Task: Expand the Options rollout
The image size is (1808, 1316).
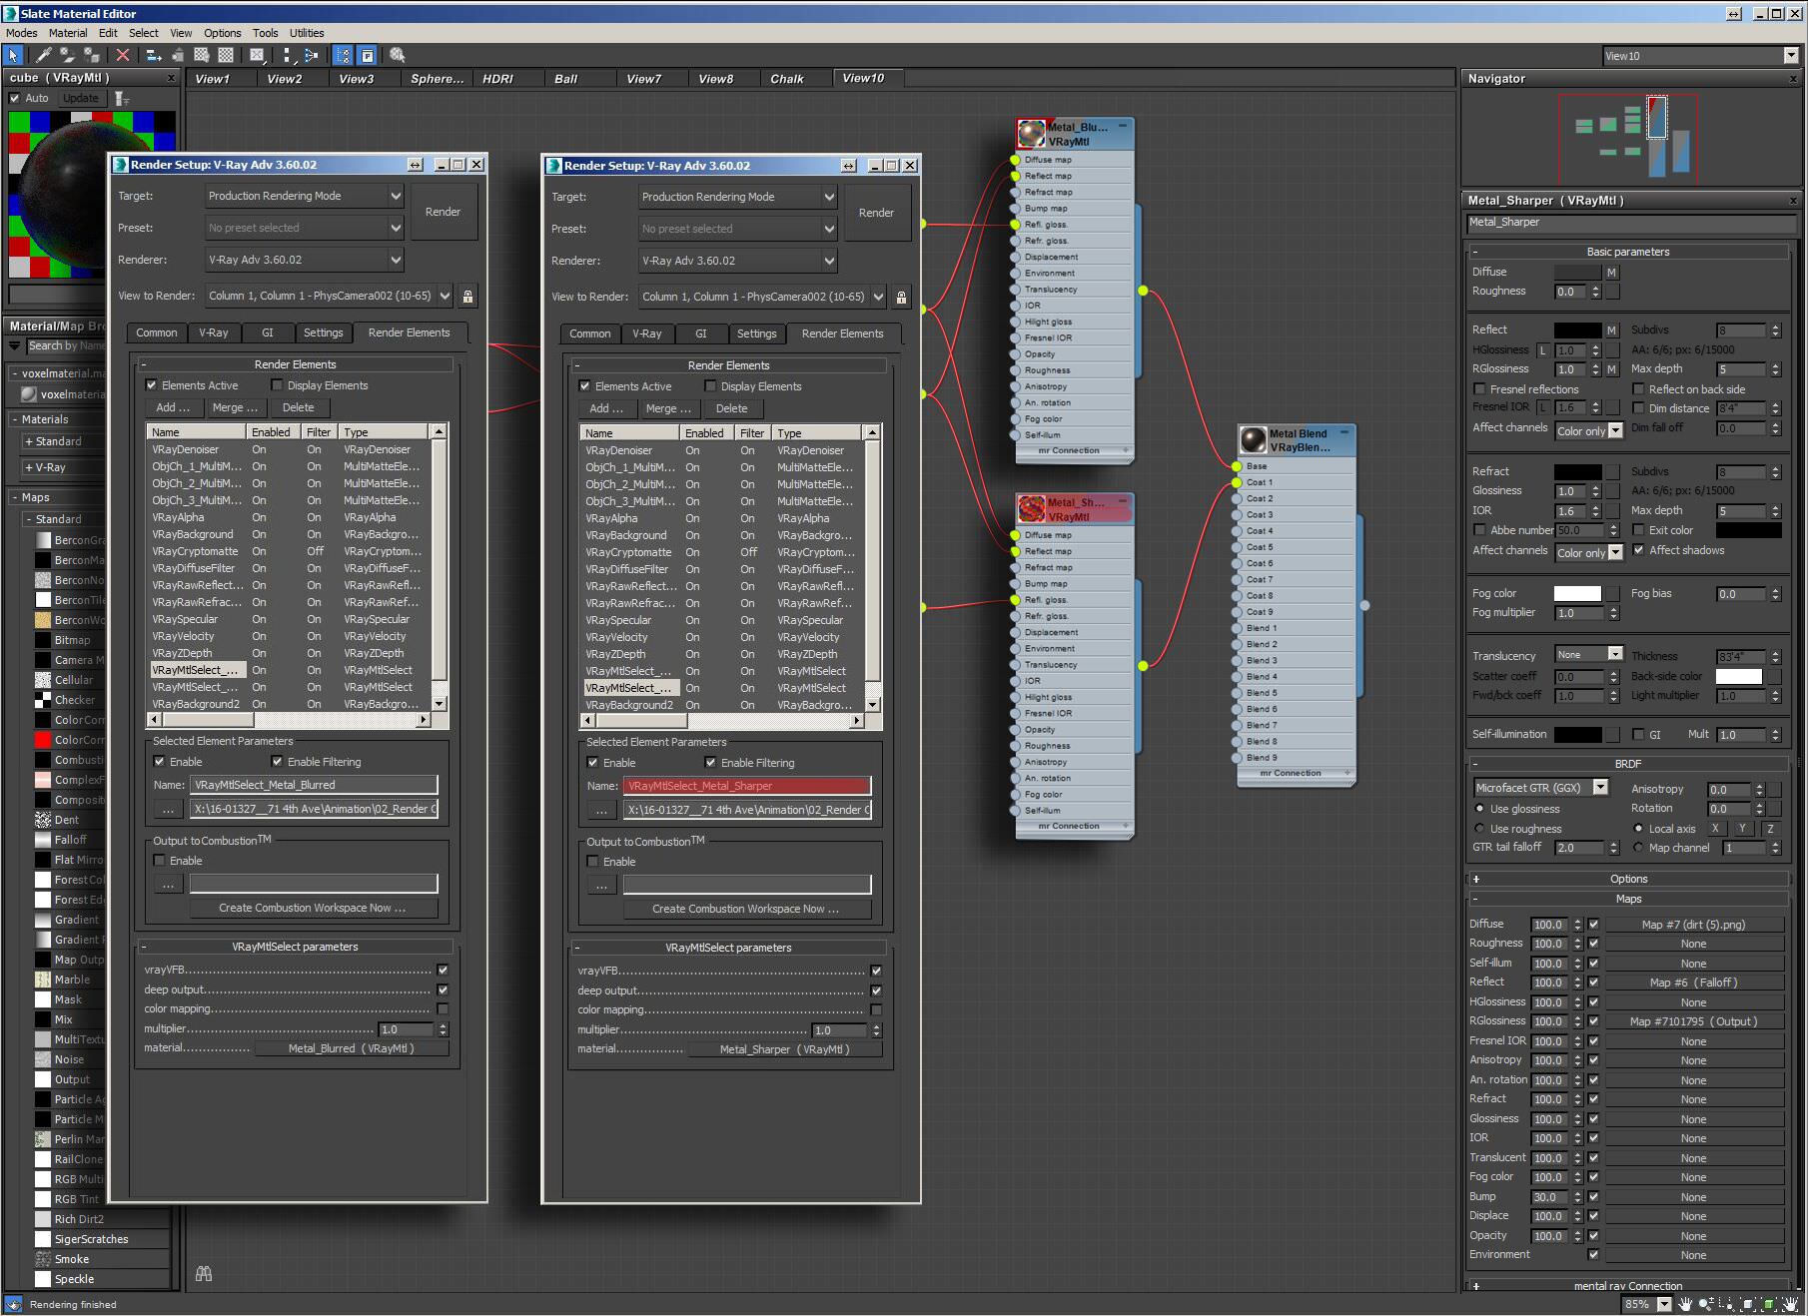Action: 1628,879
